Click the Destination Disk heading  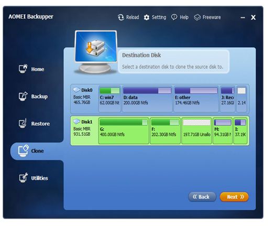141,55
